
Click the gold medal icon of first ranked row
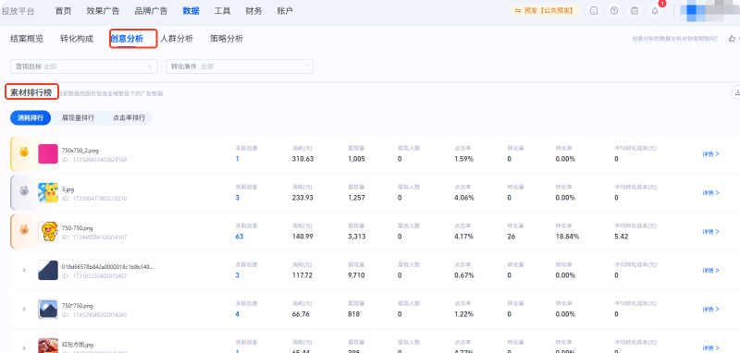pyautogui.click(x=23, y=152)
